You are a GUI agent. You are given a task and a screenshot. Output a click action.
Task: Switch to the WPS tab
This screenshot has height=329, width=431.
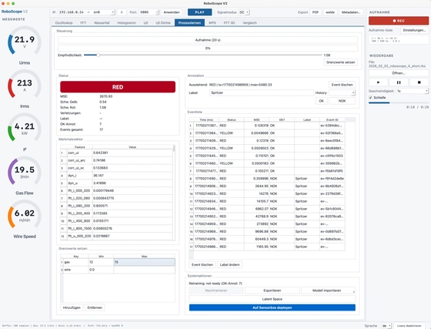212,23
